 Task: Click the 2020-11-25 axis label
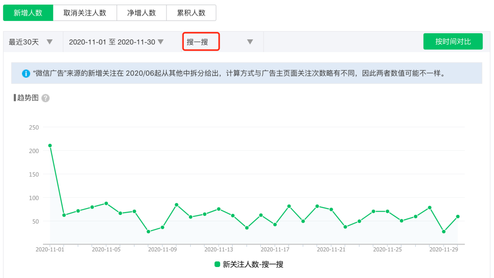coord(387,250)
